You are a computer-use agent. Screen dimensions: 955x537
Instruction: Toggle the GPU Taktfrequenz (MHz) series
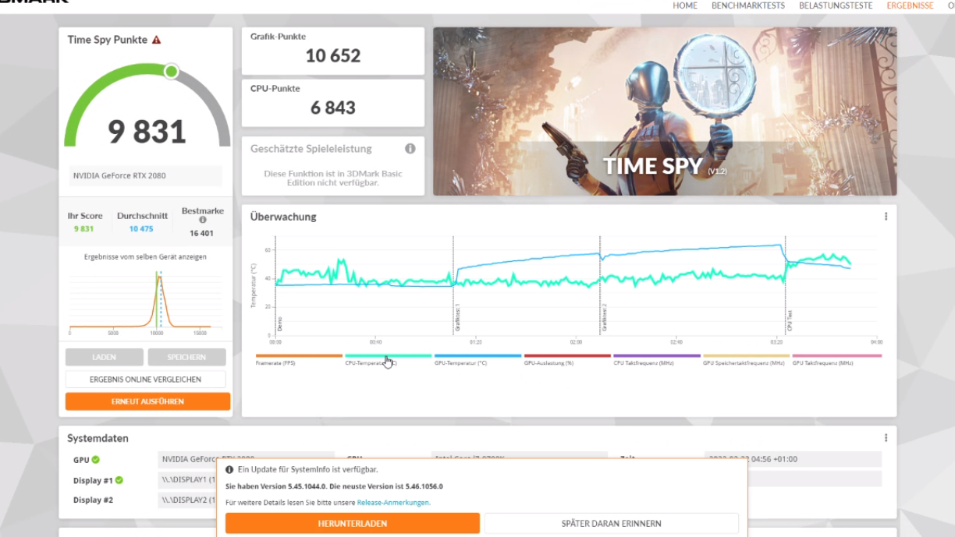point(836,359)
